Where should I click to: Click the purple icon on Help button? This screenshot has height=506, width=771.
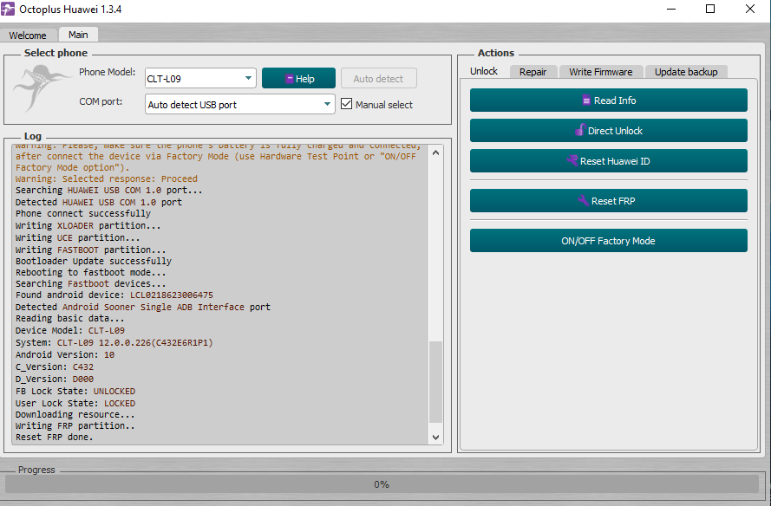(x=289, y=79)
